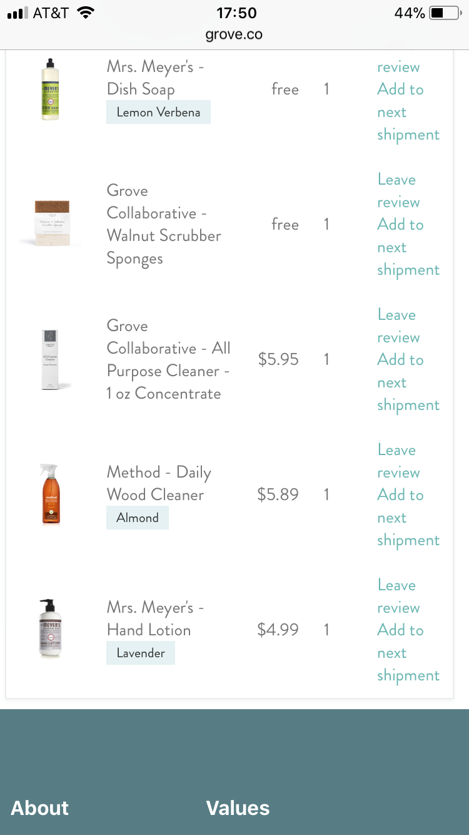Add Hand Lotion to next shipment
The height and width of the screenshot is (835, 469).
[x=408, y=653]
